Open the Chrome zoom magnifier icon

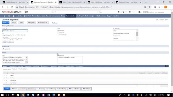pyautogui.click(x=145, y=7)
